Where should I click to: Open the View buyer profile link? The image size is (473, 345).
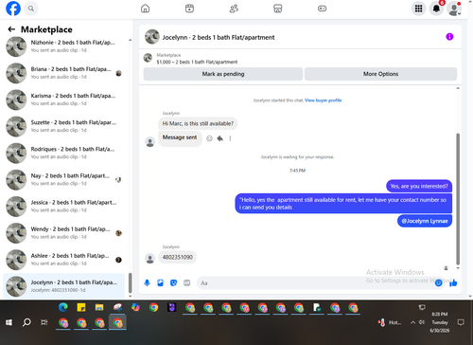[x=323, y=100]
